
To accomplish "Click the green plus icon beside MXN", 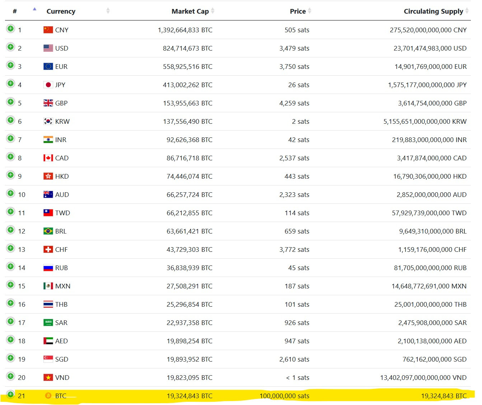I will pyautogui.click(x=11, y=285).
